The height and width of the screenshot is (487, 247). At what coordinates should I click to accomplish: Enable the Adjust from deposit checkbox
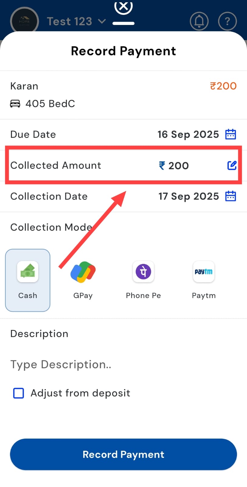tap(19, 393)
